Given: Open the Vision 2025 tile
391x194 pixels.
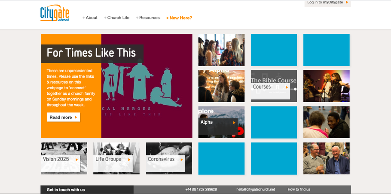Looking at the screenshot, I should [x=64, y=158].
